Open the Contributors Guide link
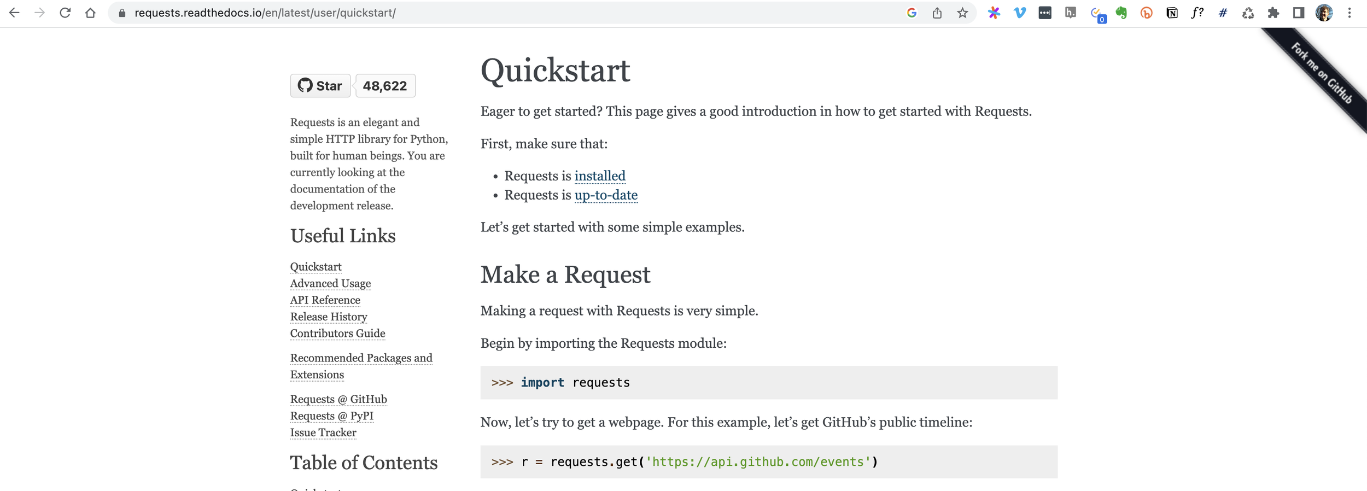Viewport: 1367px width, 491px height. coord(337,334)
